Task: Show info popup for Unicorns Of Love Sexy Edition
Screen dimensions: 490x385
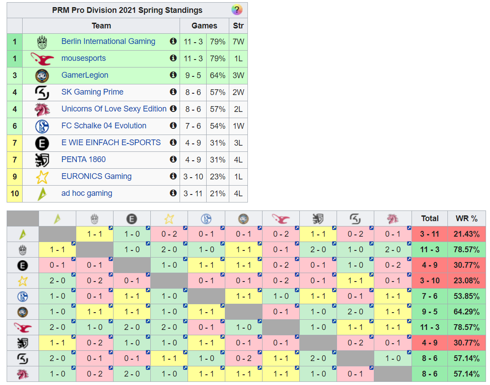Action: pyautogui.click(x=173, y=109)
